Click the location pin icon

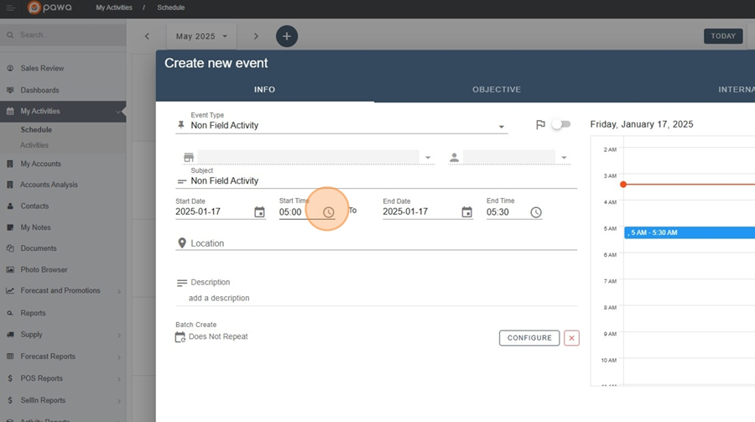pyautogui.click(x=182, y=242)
